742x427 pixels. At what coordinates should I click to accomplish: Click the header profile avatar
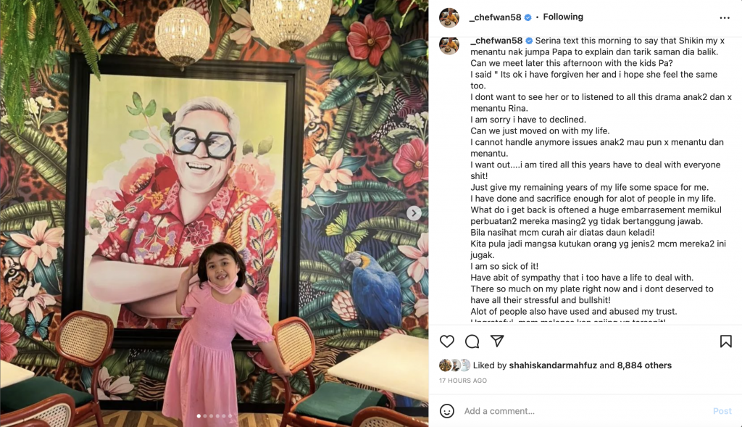pyautogui.click(x=449, y=17)
